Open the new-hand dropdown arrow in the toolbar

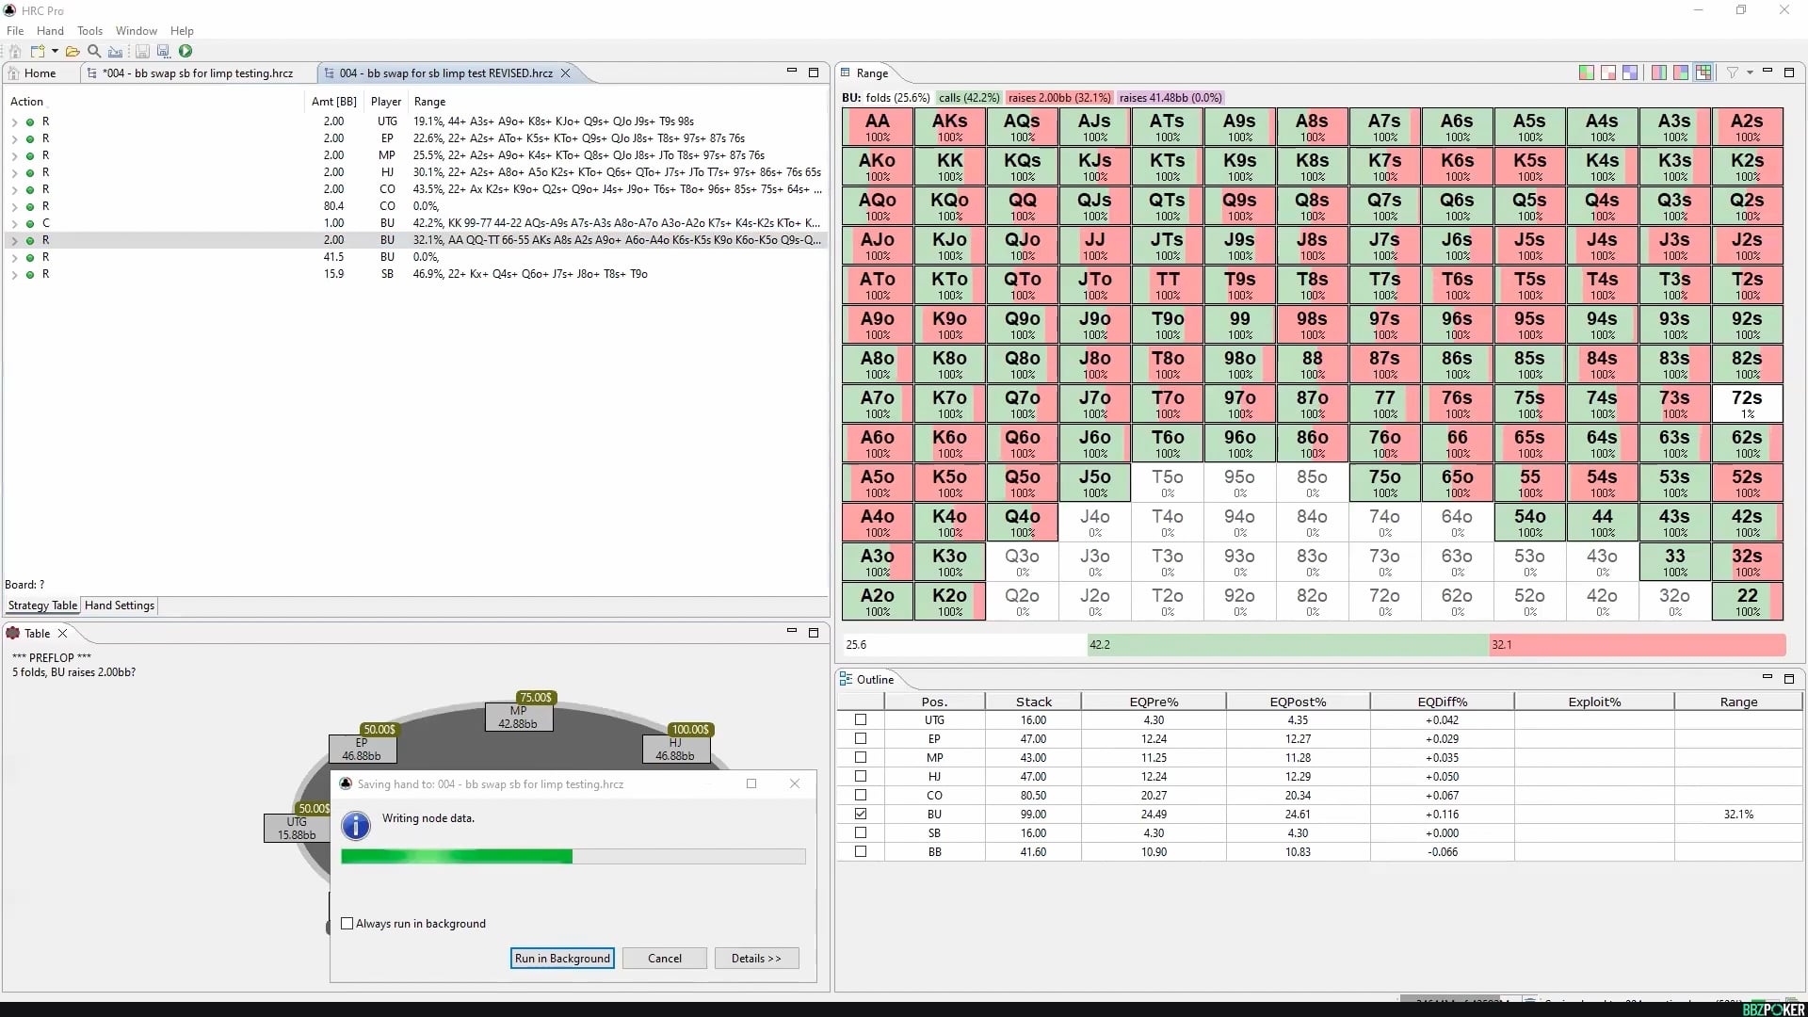tap(55, 51)
